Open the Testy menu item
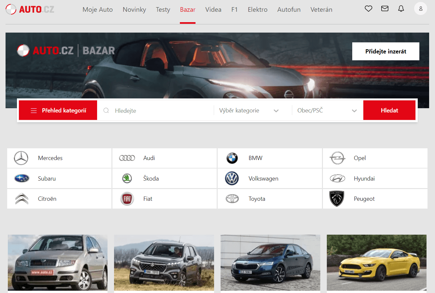This screenshot has height=293, width=435. click(163, 9)
